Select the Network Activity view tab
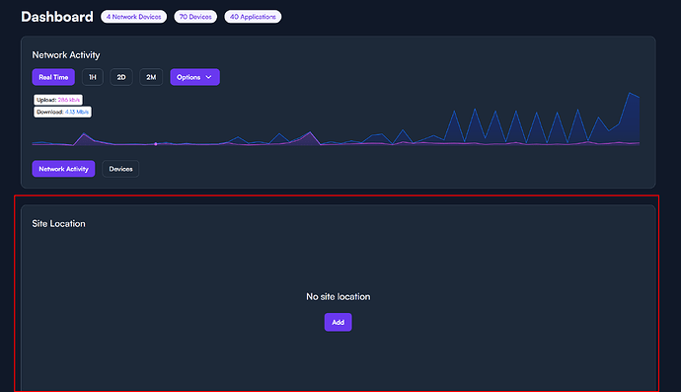 [x=63, y=169]
